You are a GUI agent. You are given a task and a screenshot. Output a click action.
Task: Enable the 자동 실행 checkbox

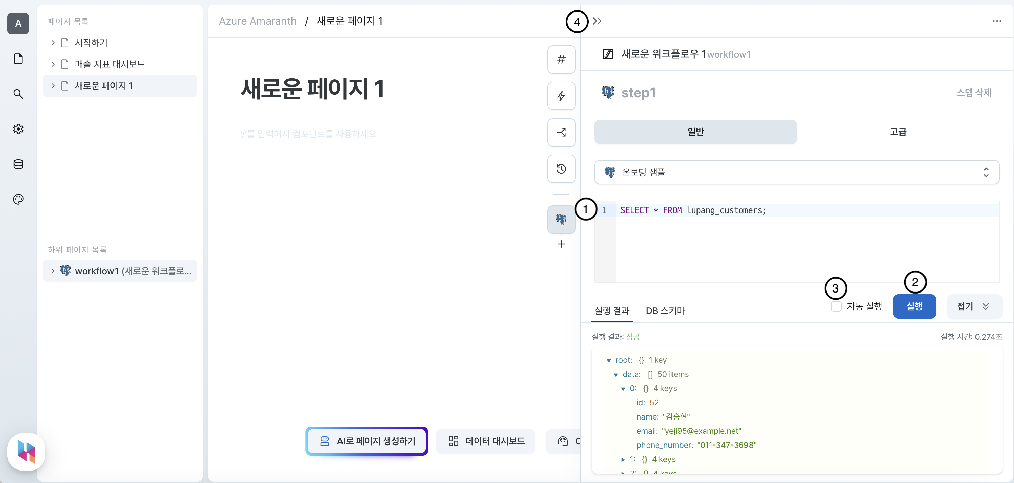point(836,306)
